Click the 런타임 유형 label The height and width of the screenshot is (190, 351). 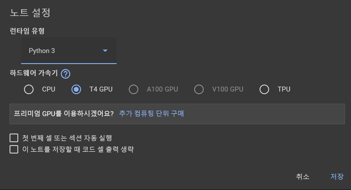pyautogui.click(x=27, y=30)
